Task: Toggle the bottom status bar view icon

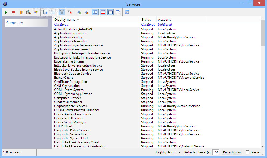Action: click(103, 12)
